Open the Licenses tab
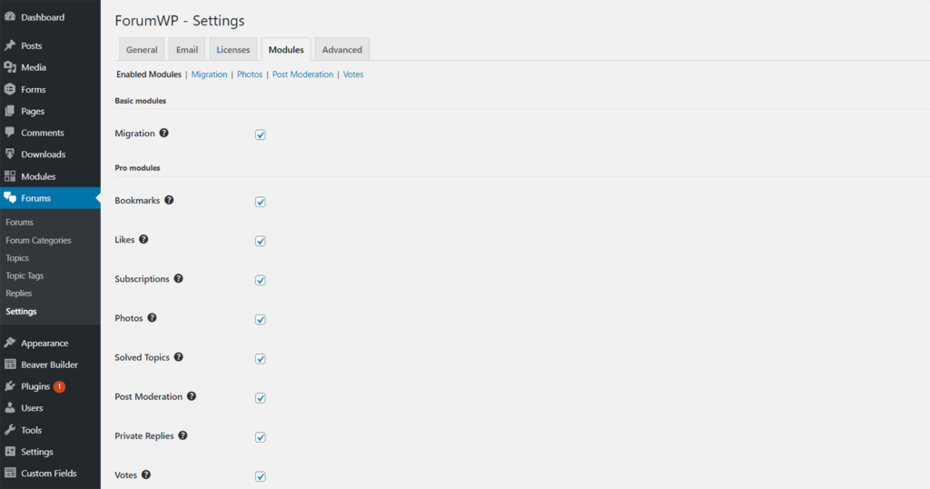The width and height of the screenshot is (930, 489). click(x=233, y=49)
